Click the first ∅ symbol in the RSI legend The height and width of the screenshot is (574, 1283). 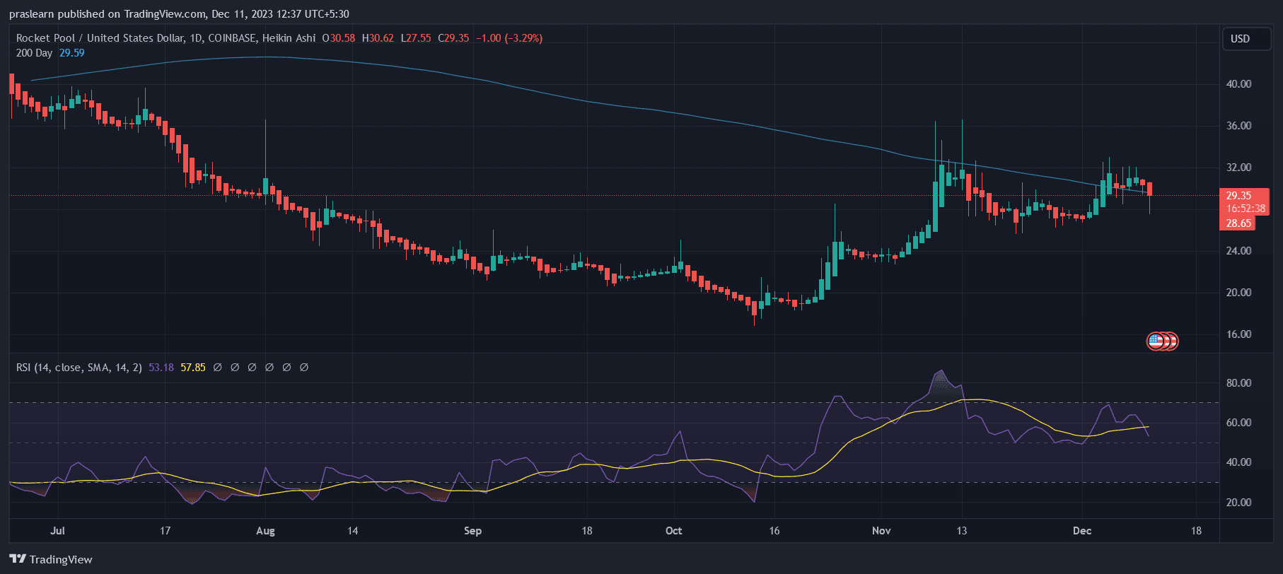coord(217,368)
